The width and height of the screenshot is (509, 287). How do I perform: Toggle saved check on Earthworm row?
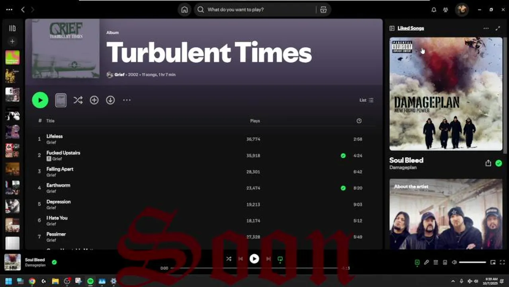pos(343,188)
